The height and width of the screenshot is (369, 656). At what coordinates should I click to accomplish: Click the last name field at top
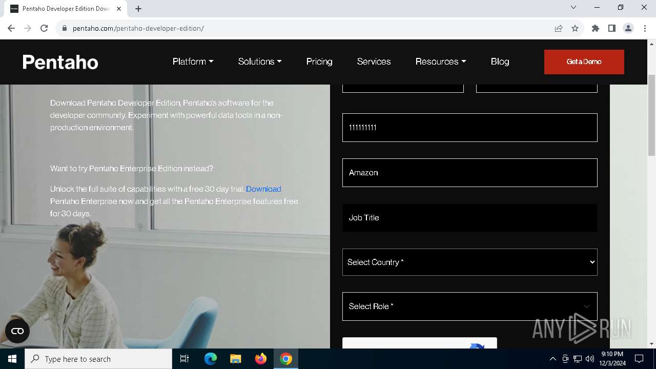(537, 88)
